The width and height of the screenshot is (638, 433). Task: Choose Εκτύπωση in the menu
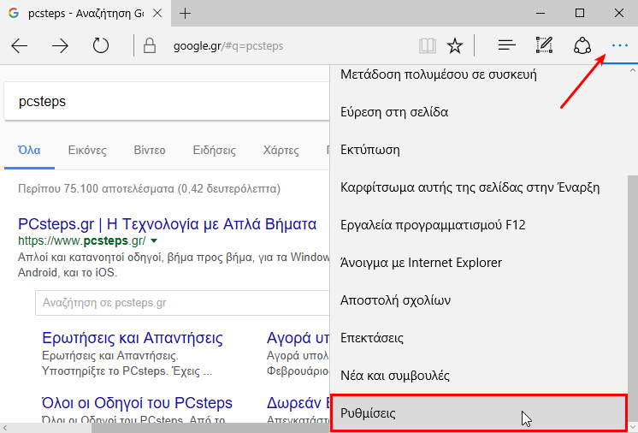click(369, 150)
